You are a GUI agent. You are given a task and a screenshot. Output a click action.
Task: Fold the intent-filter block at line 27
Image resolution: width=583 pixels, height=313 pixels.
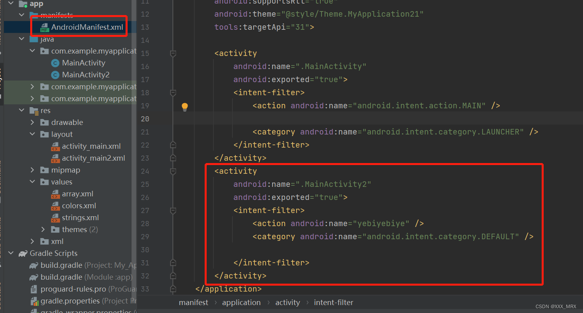(x=173, y=210)
